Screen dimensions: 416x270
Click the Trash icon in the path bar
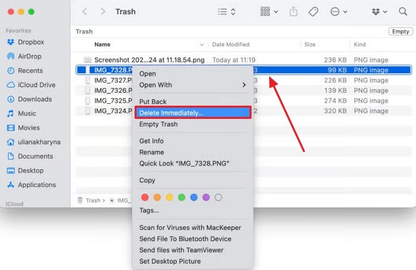click(x=80, y=200)
